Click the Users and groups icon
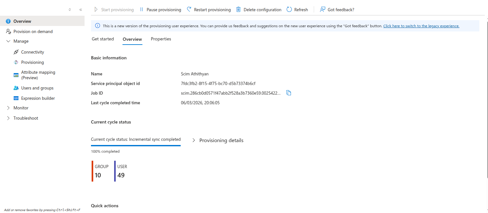 [16, 88]
